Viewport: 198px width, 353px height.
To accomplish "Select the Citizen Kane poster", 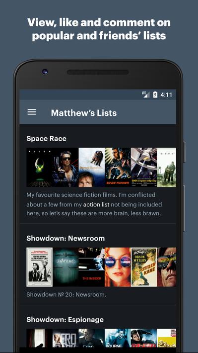I will (x=144, y=267).
